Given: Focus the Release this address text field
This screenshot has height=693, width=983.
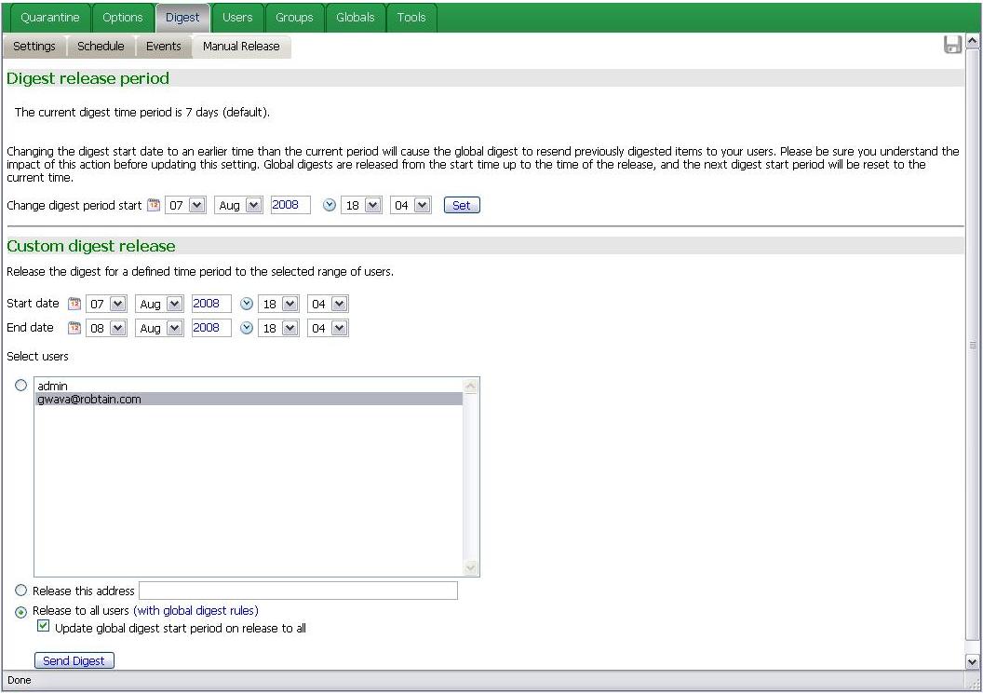Looking at the screenshot, I should click(299, 591).
